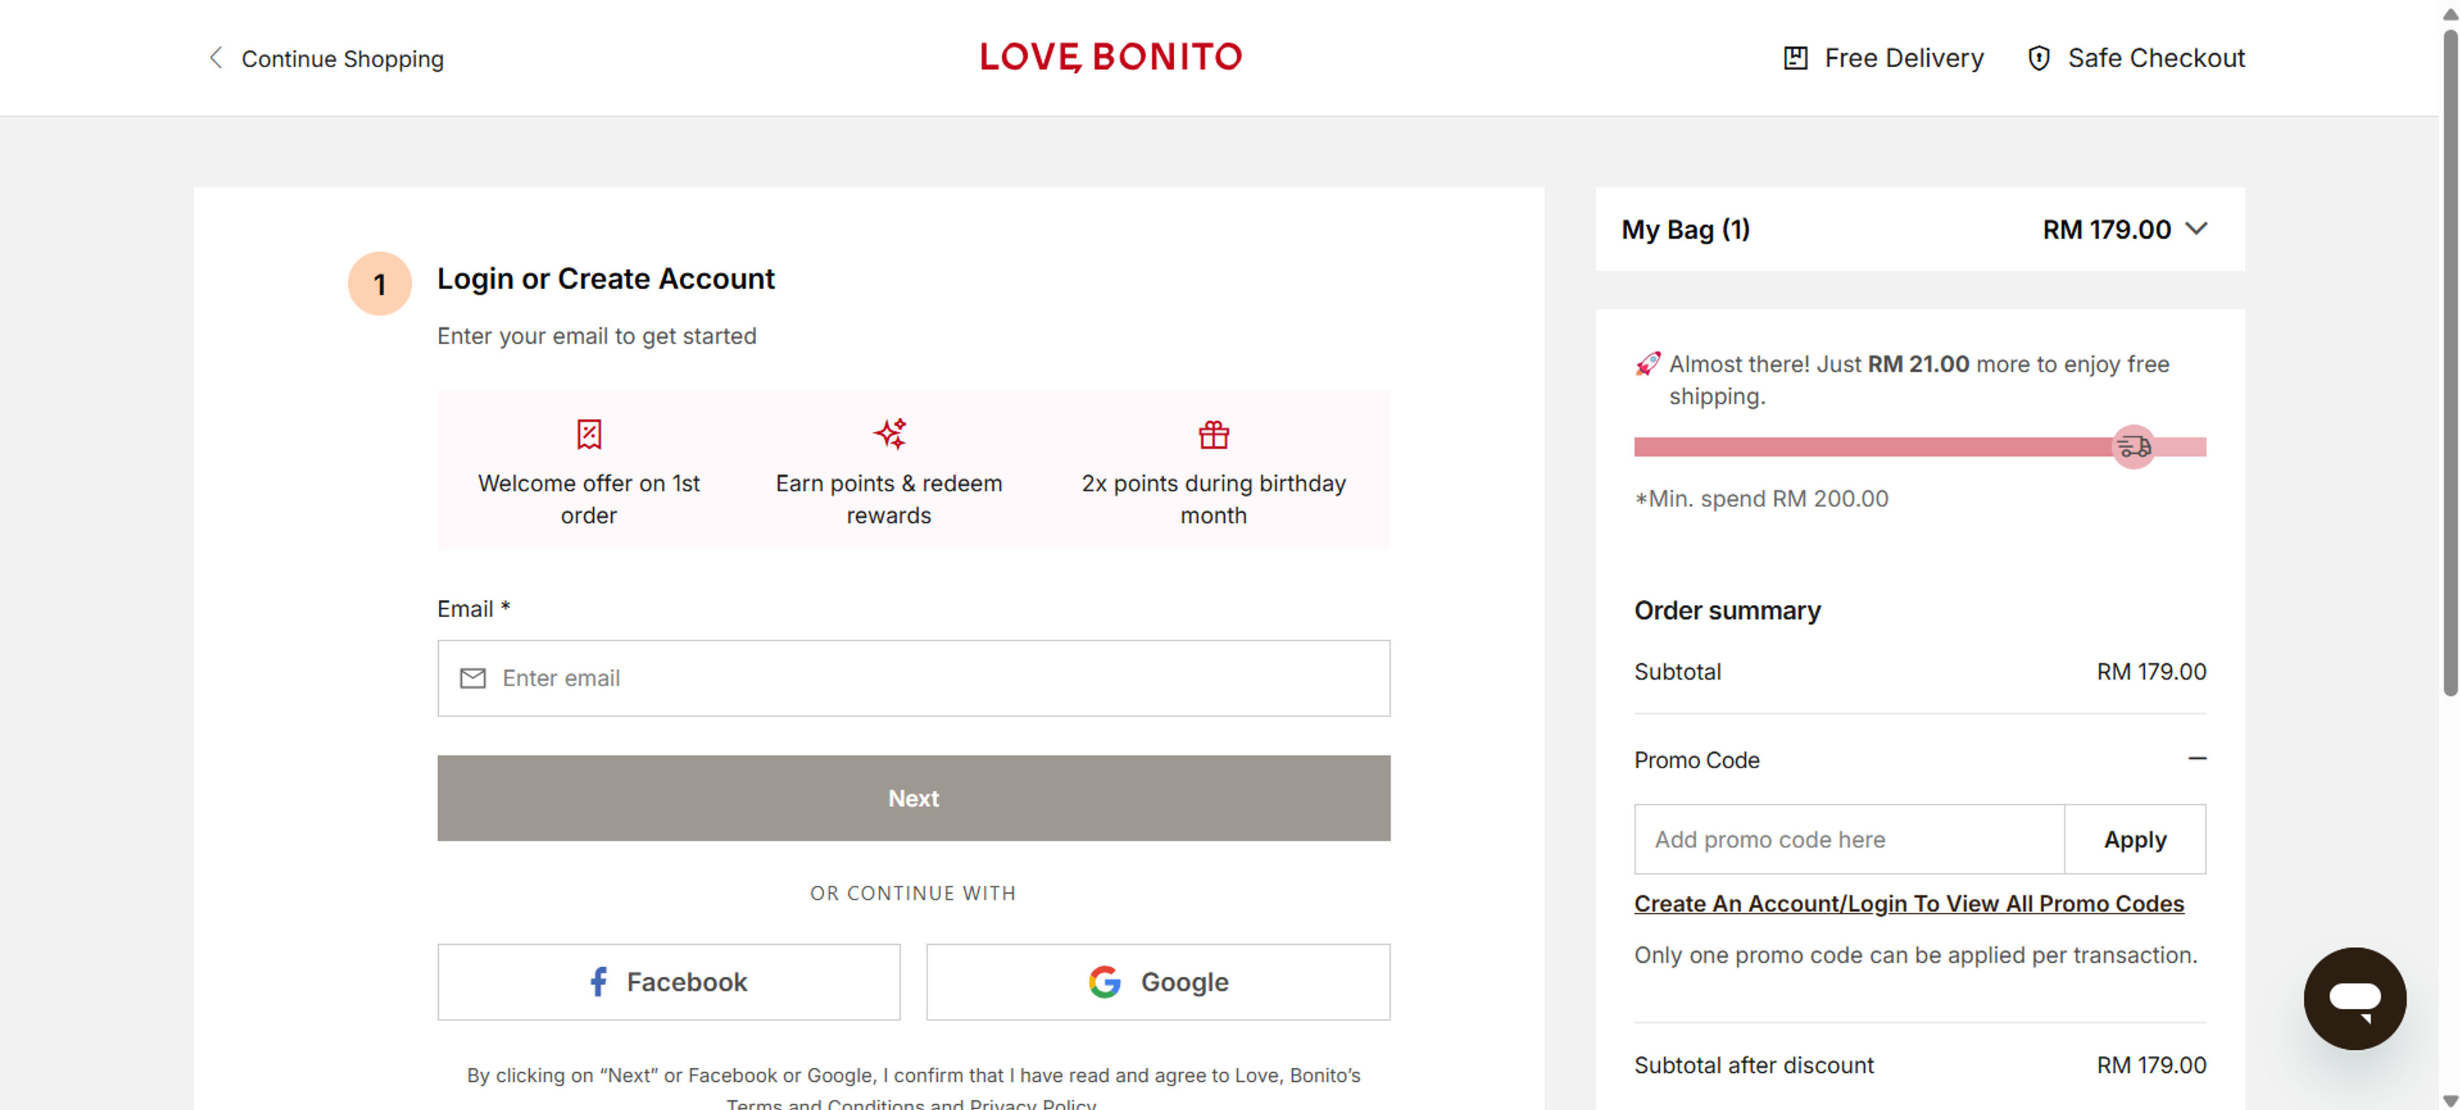This screenshot has height=1110, width=2460.
Task: Collapse the Promo Code section minus icon
Action: pos(2197,759)
